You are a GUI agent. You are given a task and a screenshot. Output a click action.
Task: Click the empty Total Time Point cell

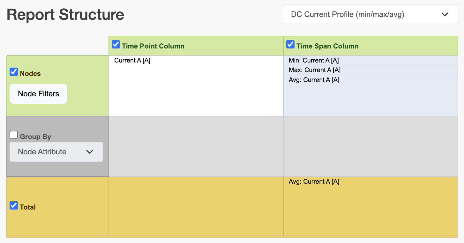click(196, 207)
